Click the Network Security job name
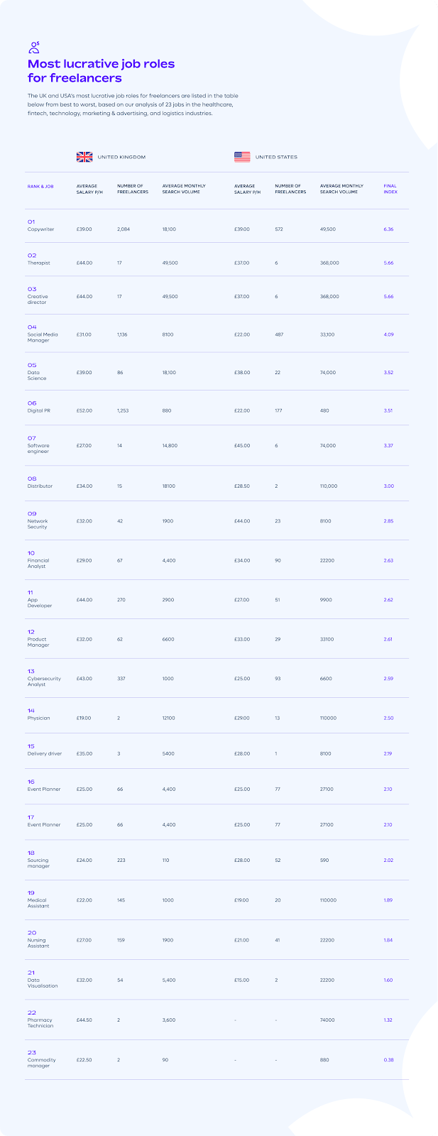 38,524
